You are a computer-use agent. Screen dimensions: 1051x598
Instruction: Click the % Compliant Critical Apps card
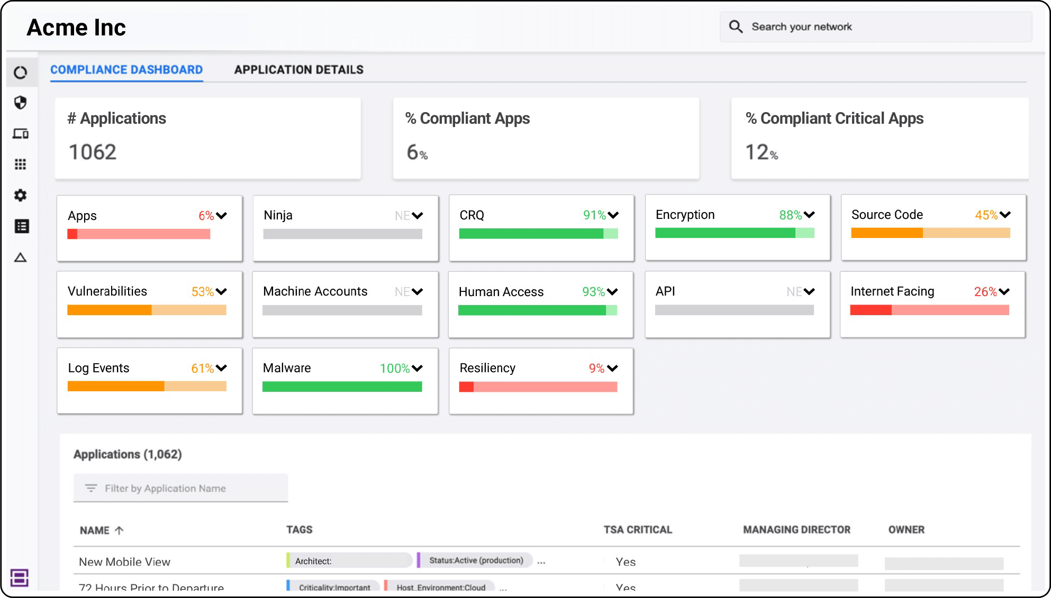point(880,139)
